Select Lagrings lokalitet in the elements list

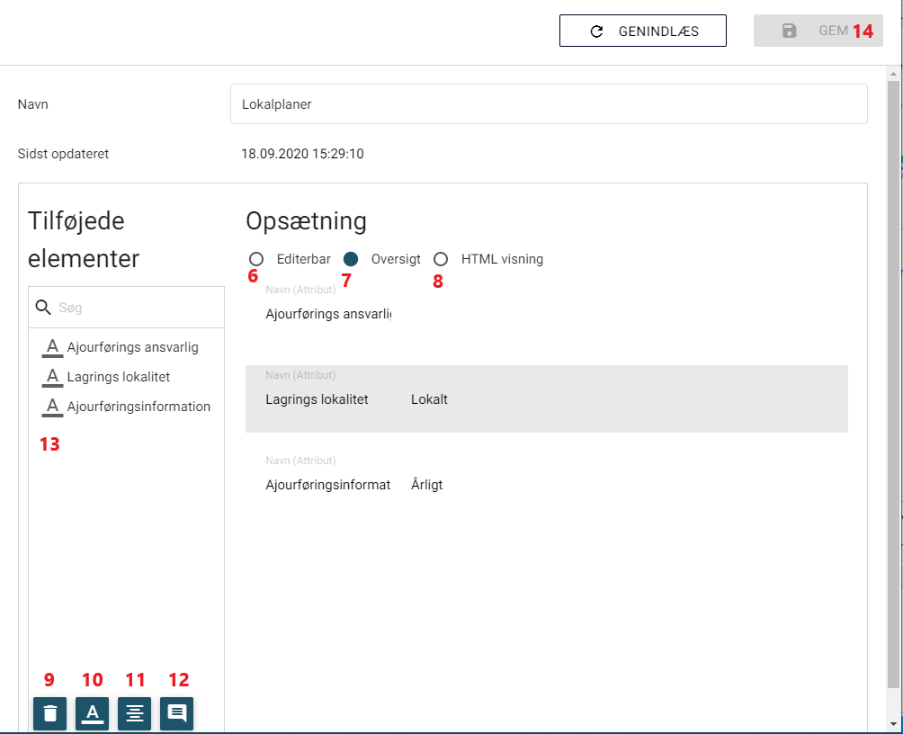tap(118, 377)
